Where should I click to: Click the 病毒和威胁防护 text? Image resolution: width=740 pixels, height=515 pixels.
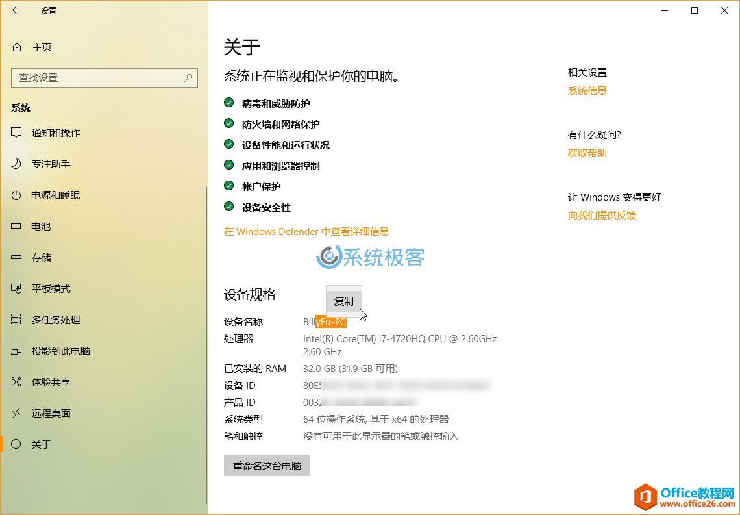(x=276, y=103)
